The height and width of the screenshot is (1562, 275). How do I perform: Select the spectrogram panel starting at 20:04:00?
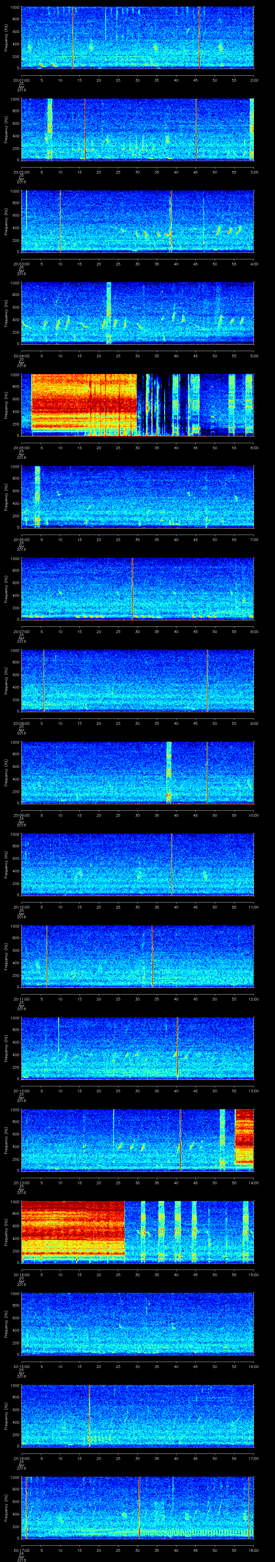pos(137,313)
